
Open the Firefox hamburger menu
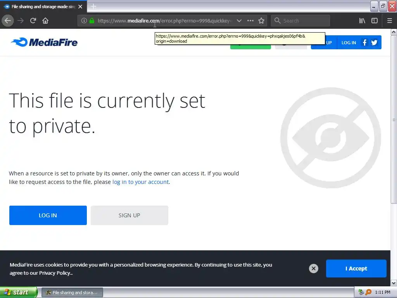[x=390, y=21]
